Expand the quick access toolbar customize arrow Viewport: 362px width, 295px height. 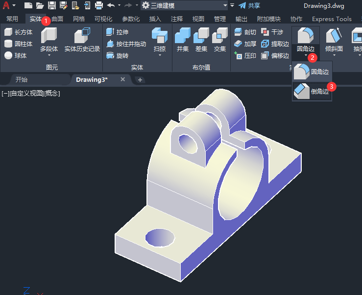[232, 5]
